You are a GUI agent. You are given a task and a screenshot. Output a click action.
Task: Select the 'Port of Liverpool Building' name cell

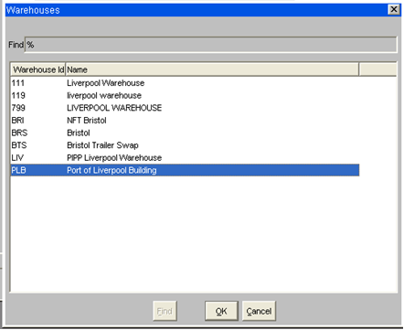pos(112,170)
